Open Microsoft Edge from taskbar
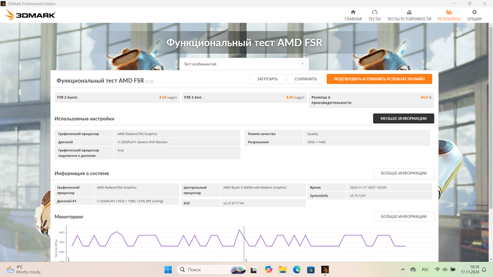 296,270
